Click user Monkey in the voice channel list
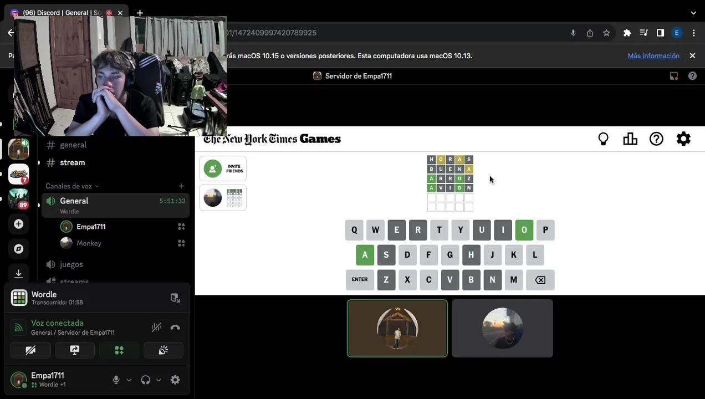 pos(89,243)
